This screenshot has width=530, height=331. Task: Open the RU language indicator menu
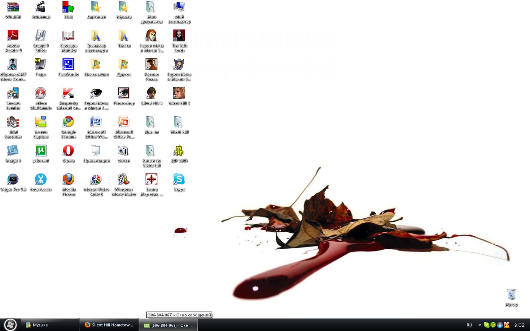(x=469, y=325)
